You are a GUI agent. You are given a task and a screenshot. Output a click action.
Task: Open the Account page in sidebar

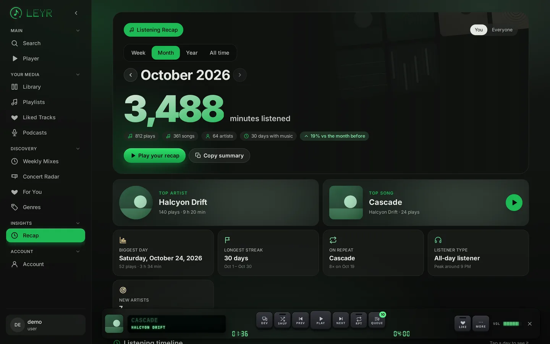point(45,264)
